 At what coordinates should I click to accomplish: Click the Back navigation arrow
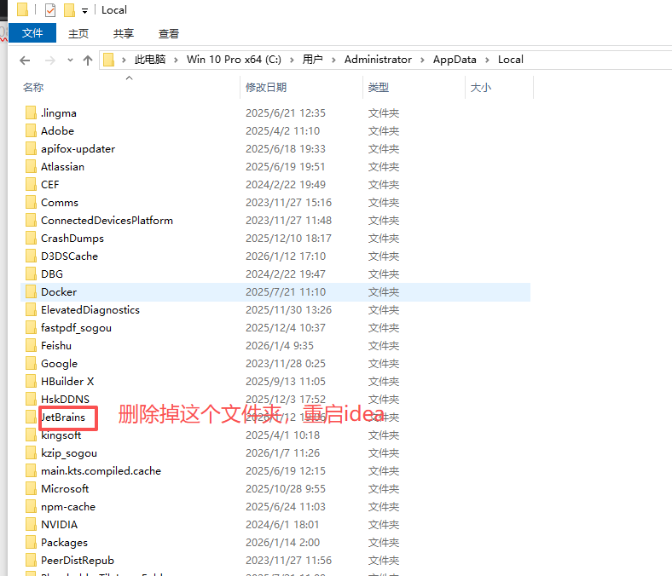click(x=25, y=60)
